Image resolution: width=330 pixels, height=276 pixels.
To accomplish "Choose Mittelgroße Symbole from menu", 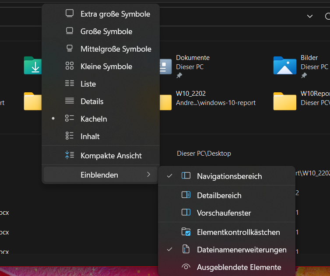I will point(101,49).
